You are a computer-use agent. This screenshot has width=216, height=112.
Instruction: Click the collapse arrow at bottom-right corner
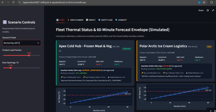pos(211,111)
